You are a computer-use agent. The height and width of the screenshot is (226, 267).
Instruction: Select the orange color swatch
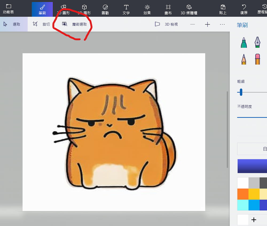point(243,194)
